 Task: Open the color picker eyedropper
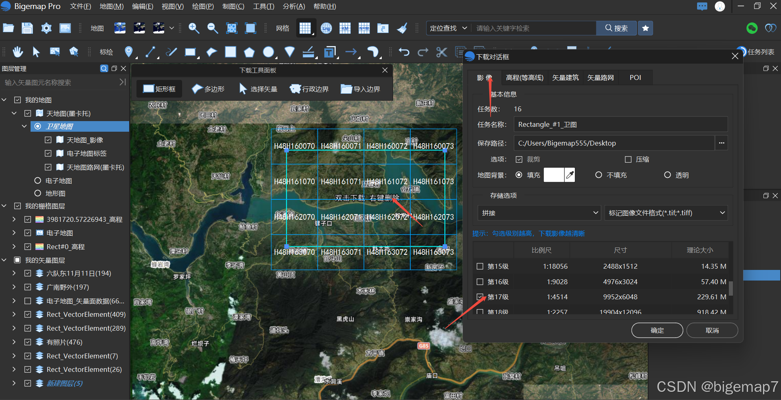(570, 175)
